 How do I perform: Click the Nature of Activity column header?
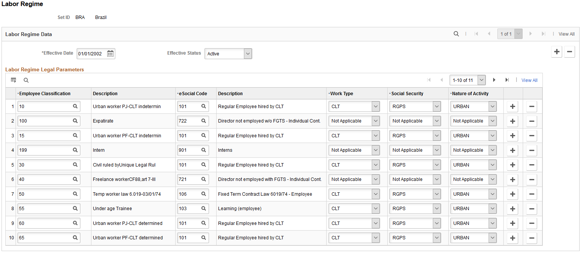(469, 94)
